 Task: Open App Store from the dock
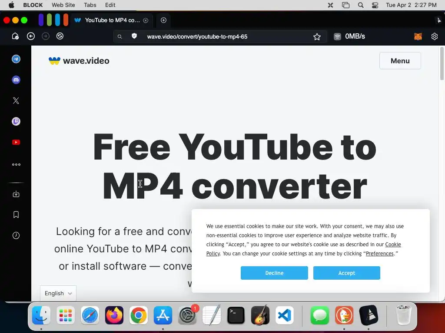click(x=163, y=315)
